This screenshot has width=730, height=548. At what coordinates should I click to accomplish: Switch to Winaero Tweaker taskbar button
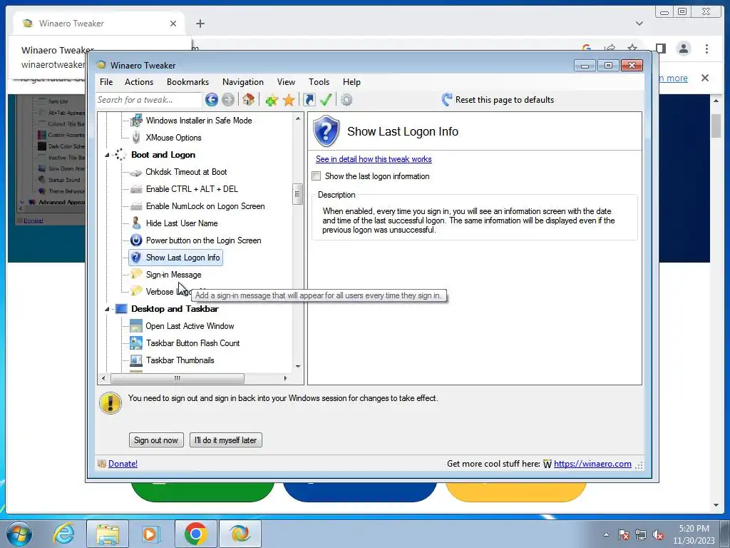(x=240, y=534)
